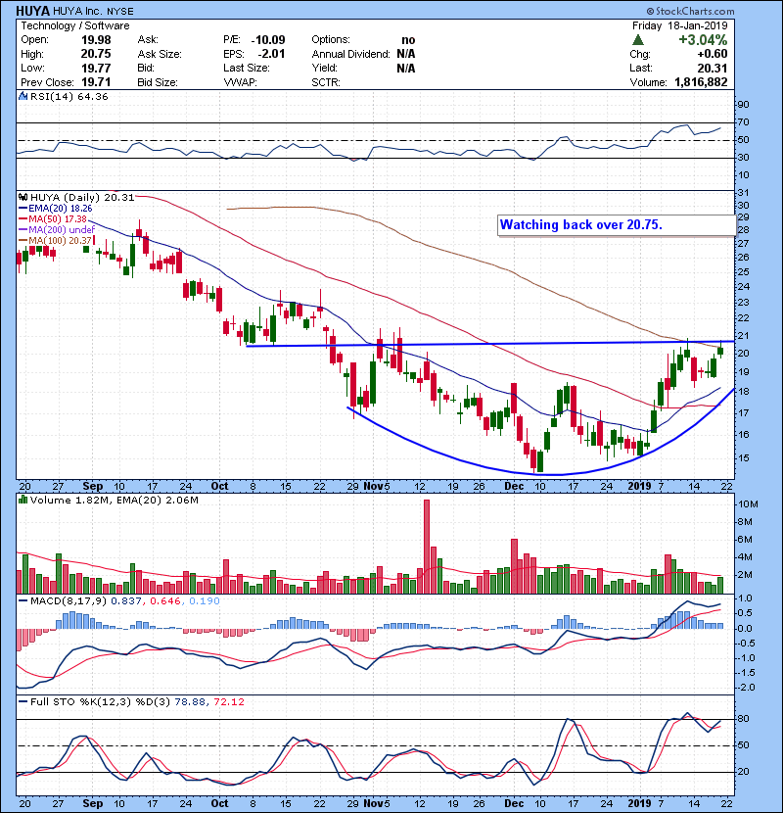Click the Open value 19.98
Image resolution: width=783 pixels, height=813 pixels.
coord(96,40)
